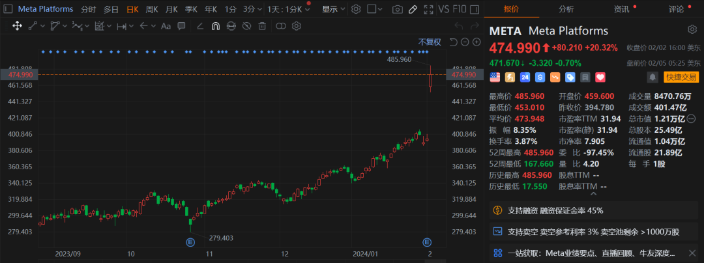
Task: Click the orange short-selling trend icon
Action: pyautogui.click(x=555, y=77)
